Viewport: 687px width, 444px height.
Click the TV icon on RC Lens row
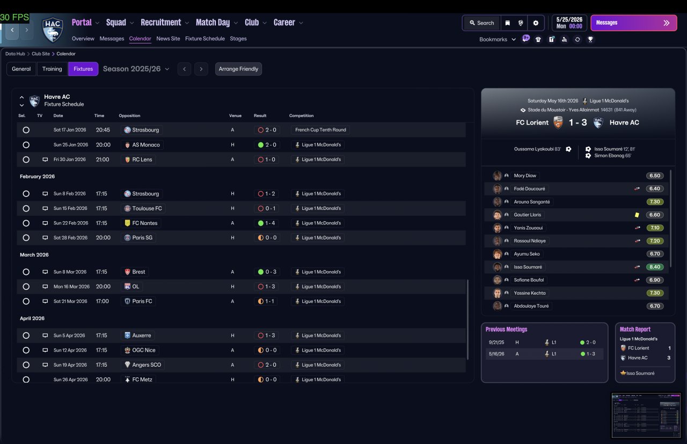[45, 159]
